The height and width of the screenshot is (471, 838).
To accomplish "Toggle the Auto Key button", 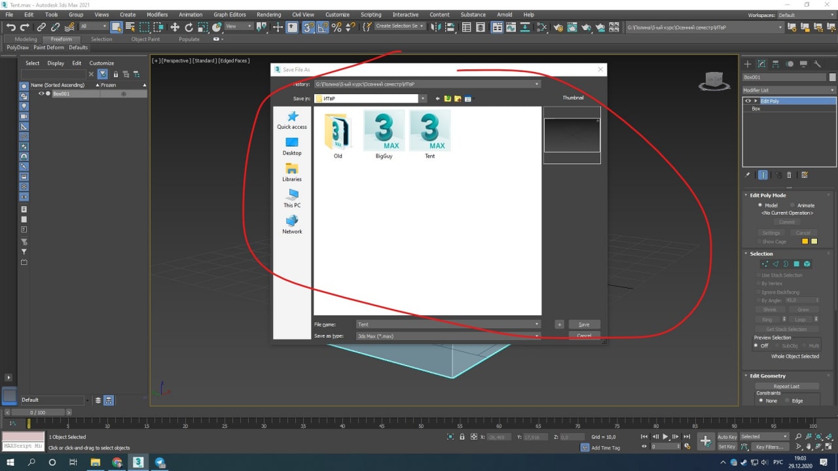I will tap(727, 436).
